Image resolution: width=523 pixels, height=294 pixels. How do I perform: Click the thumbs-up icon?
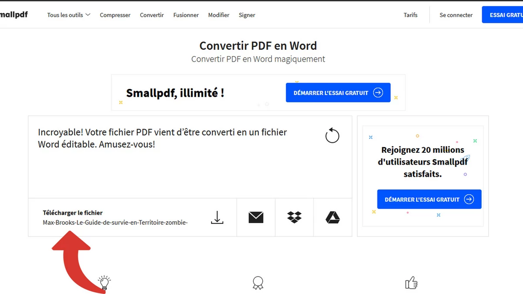(x=411, y=283)
